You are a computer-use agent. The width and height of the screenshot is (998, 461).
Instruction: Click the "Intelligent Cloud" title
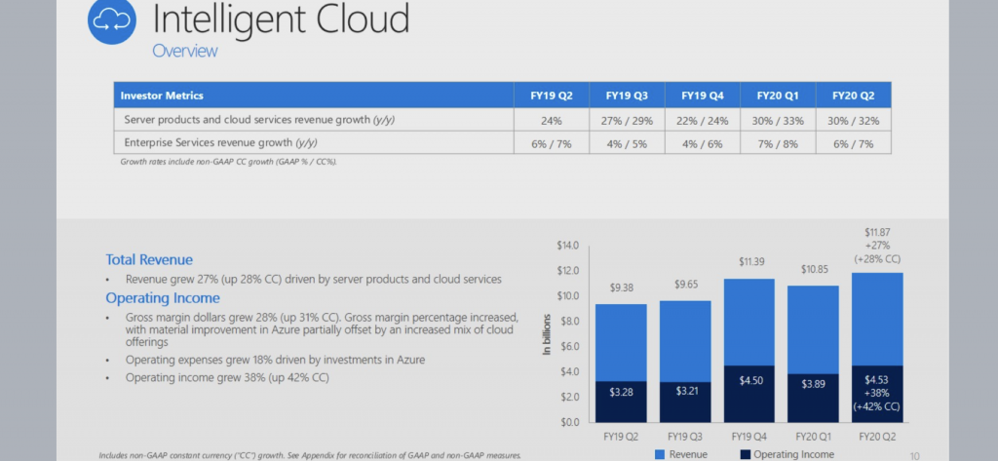coord(281,19)
